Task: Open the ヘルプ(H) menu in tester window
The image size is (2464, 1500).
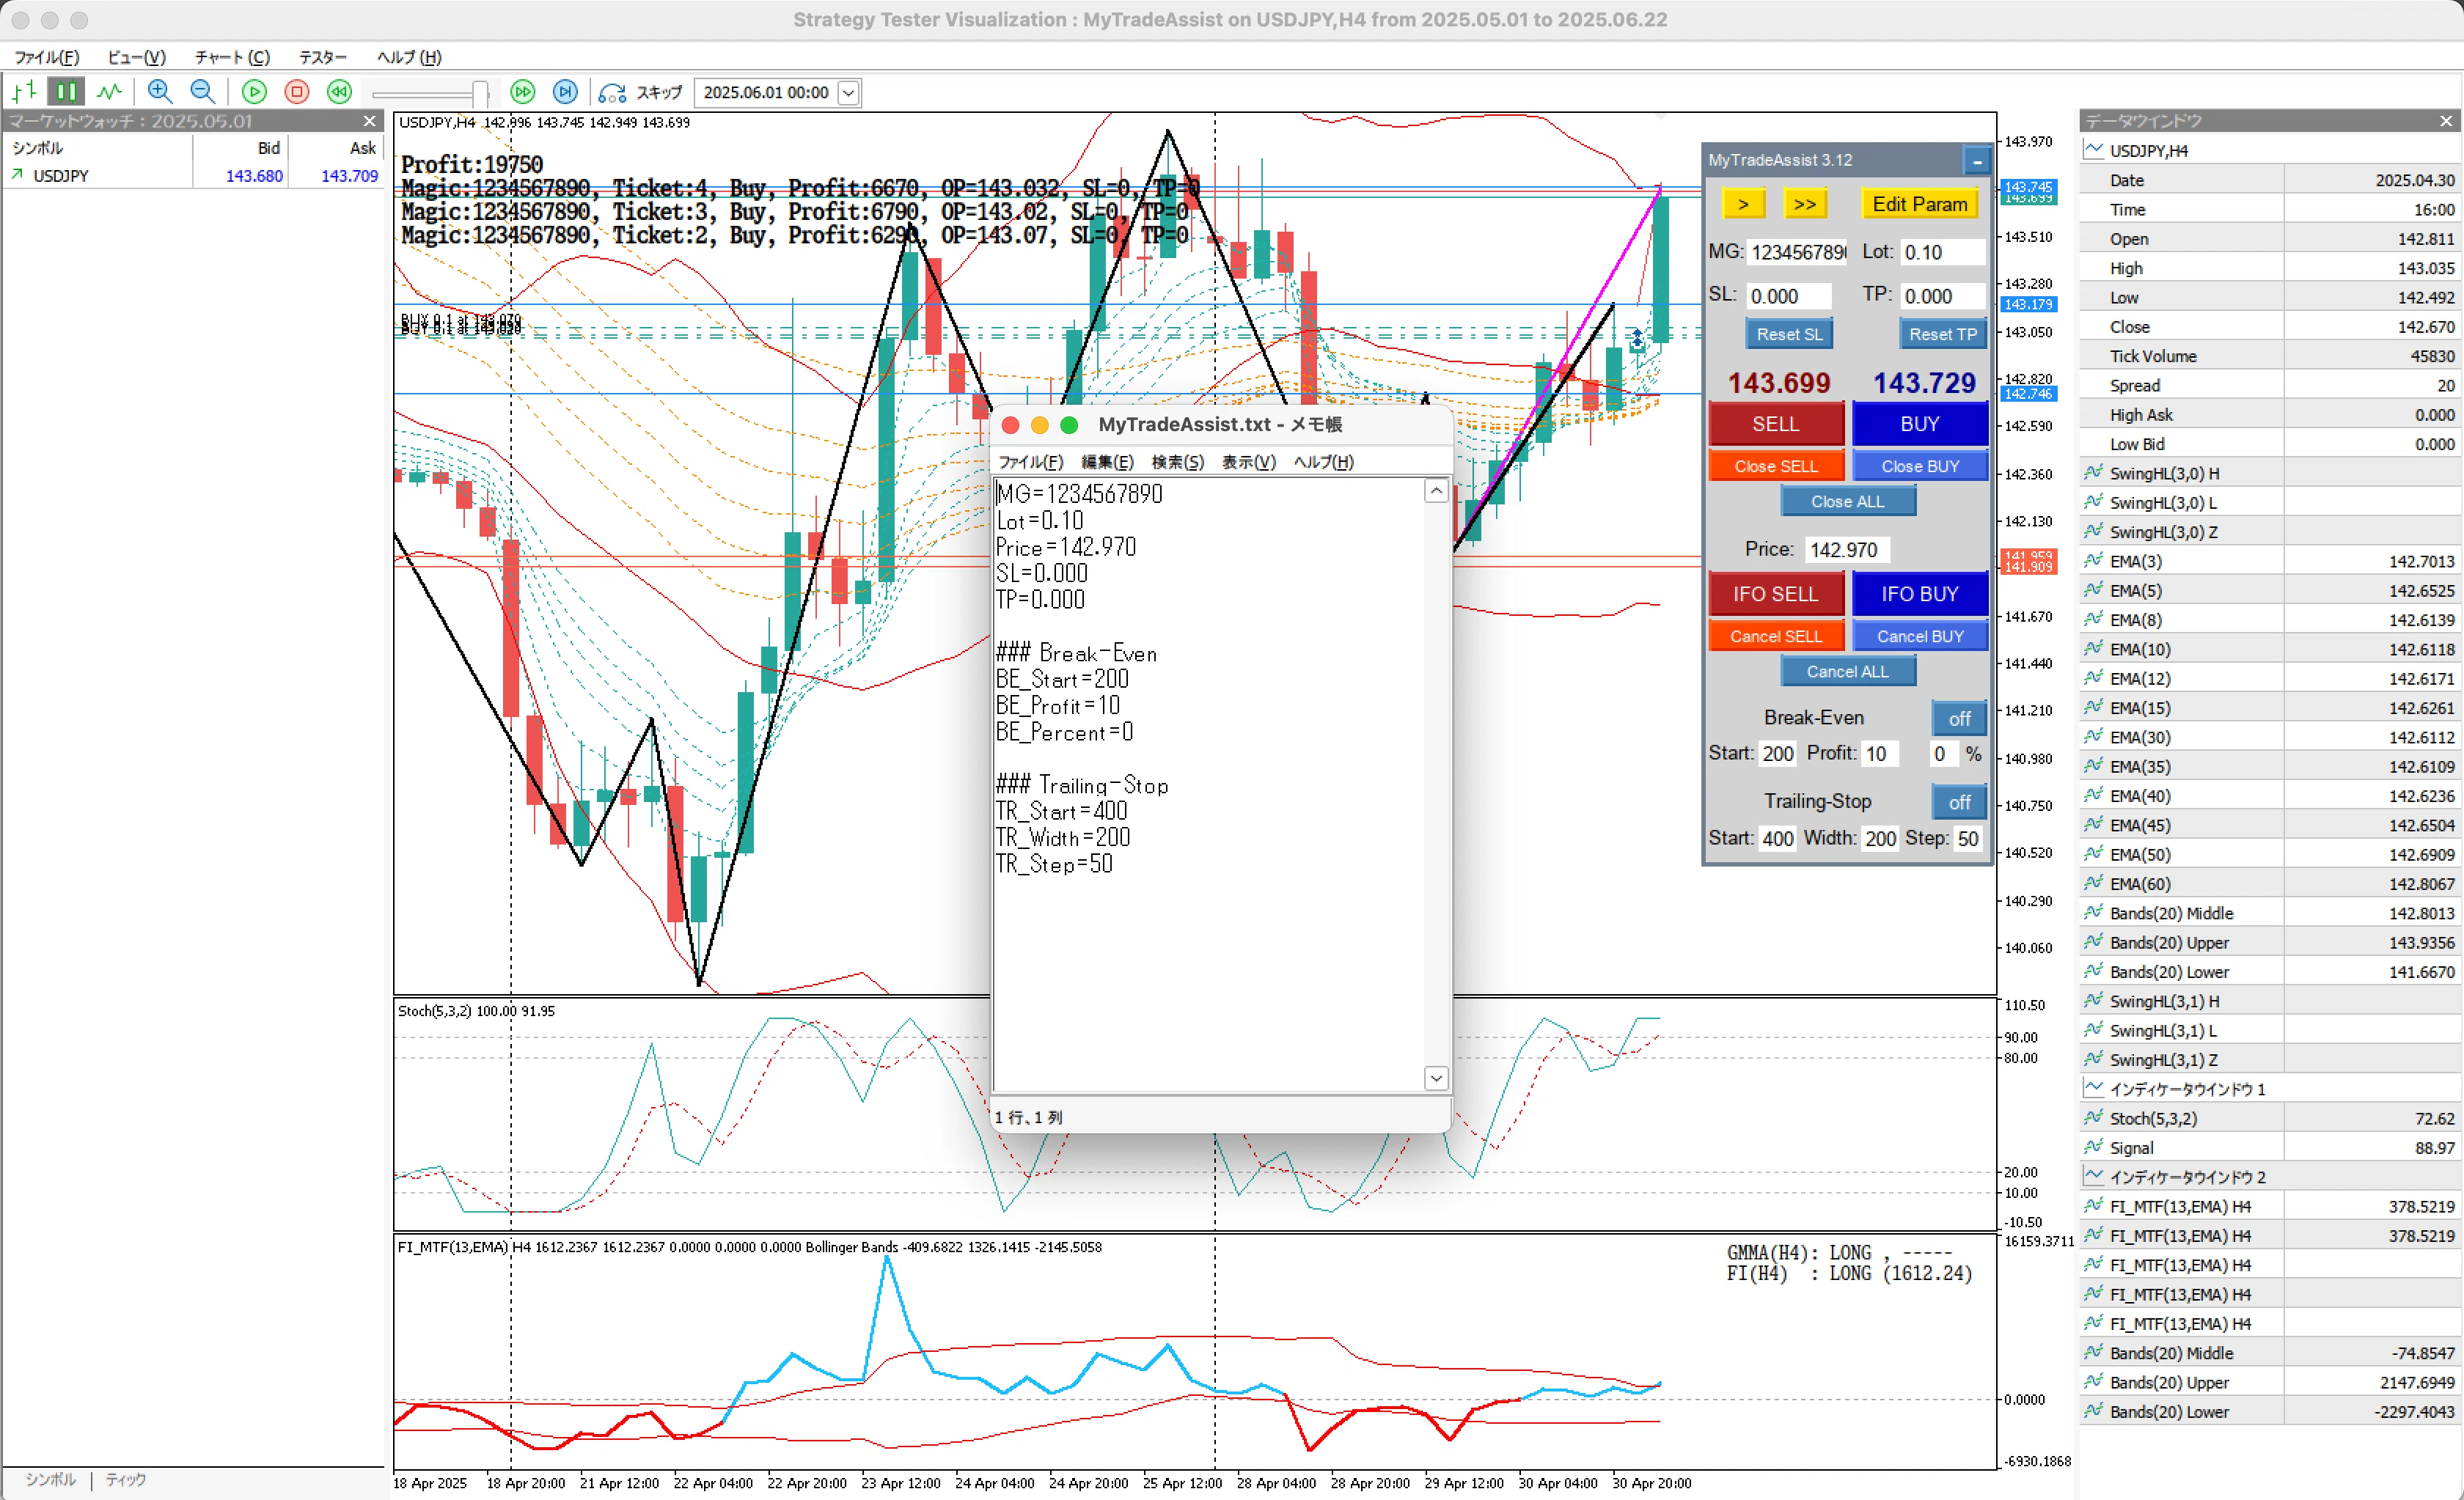Action: tap(409, 57)
